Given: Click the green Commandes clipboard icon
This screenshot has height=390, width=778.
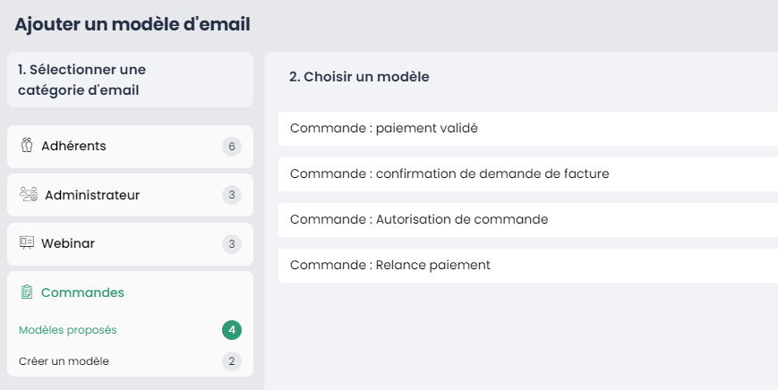Looking at the screenshot, I should pos(27,292).
